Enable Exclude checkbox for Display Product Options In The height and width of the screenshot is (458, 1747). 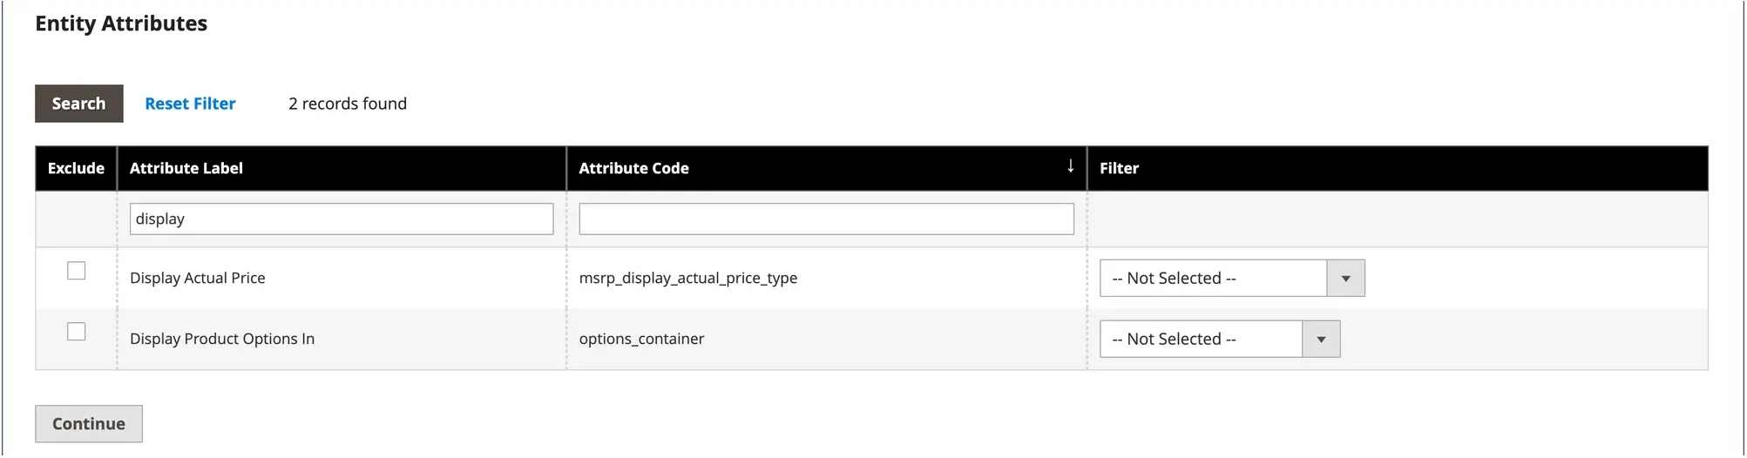coord(77,332)
